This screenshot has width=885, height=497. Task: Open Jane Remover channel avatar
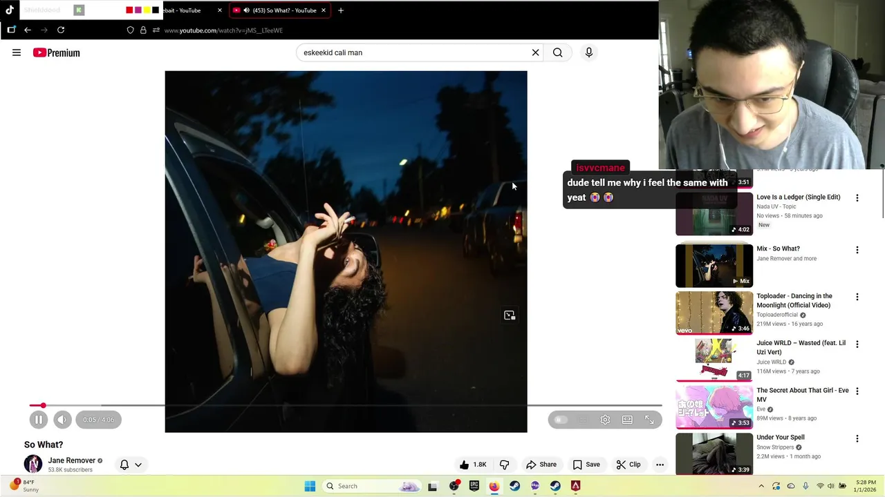click(33, 465)
